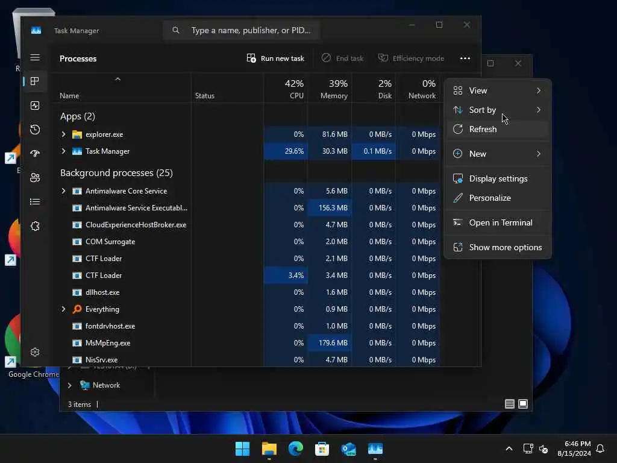Click the Apps (2) group heading
The image size is (617, 463).
[x=78, y=116]
